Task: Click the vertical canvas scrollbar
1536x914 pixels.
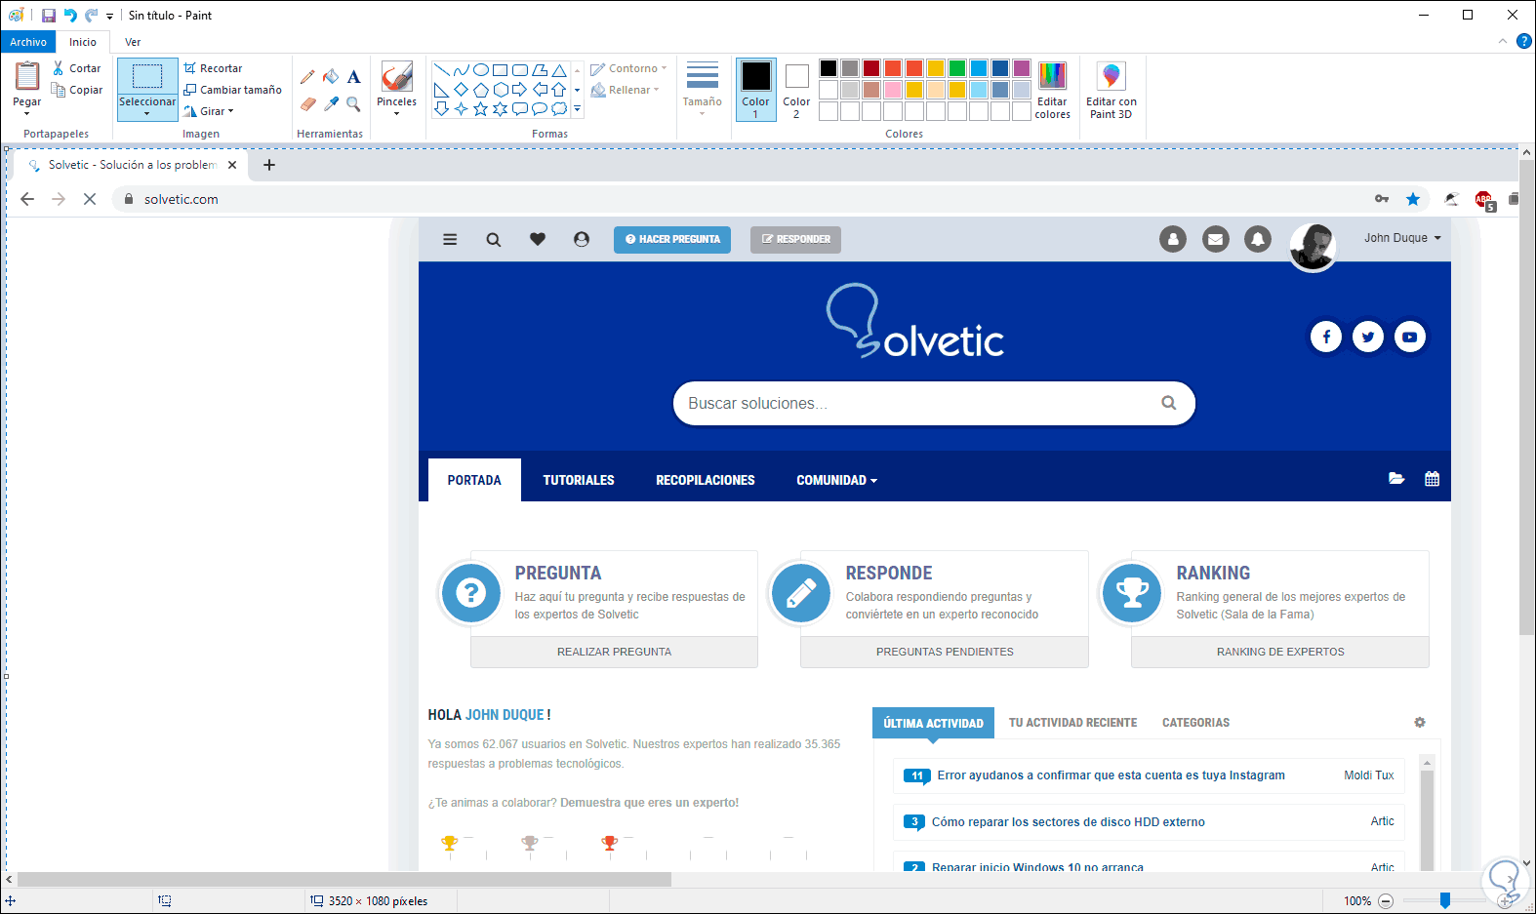Action: pos(1527,398)
